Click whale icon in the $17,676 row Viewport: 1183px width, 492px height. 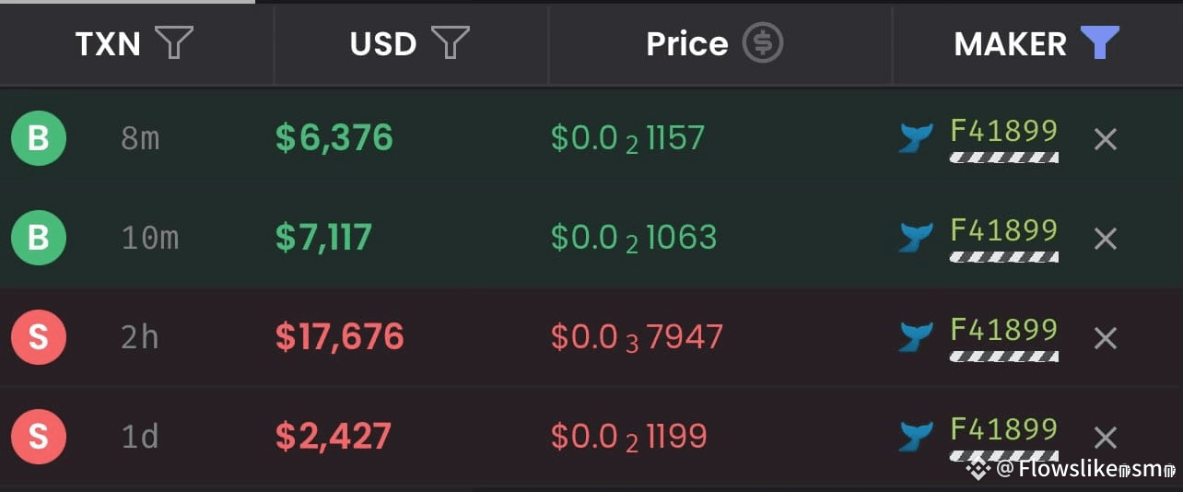(916, 337)
